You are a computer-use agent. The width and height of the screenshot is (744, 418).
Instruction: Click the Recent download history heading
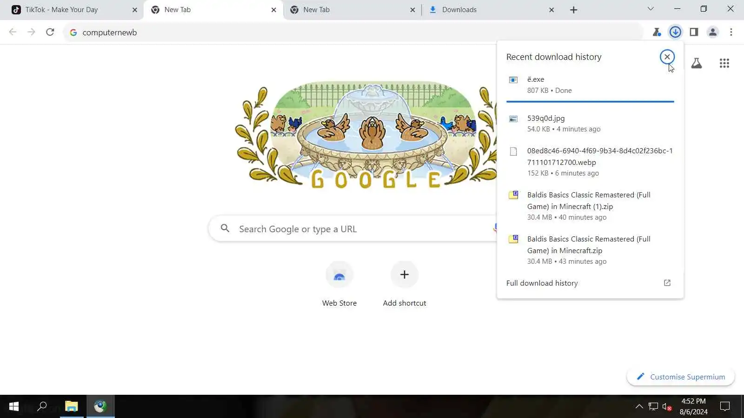554,57
